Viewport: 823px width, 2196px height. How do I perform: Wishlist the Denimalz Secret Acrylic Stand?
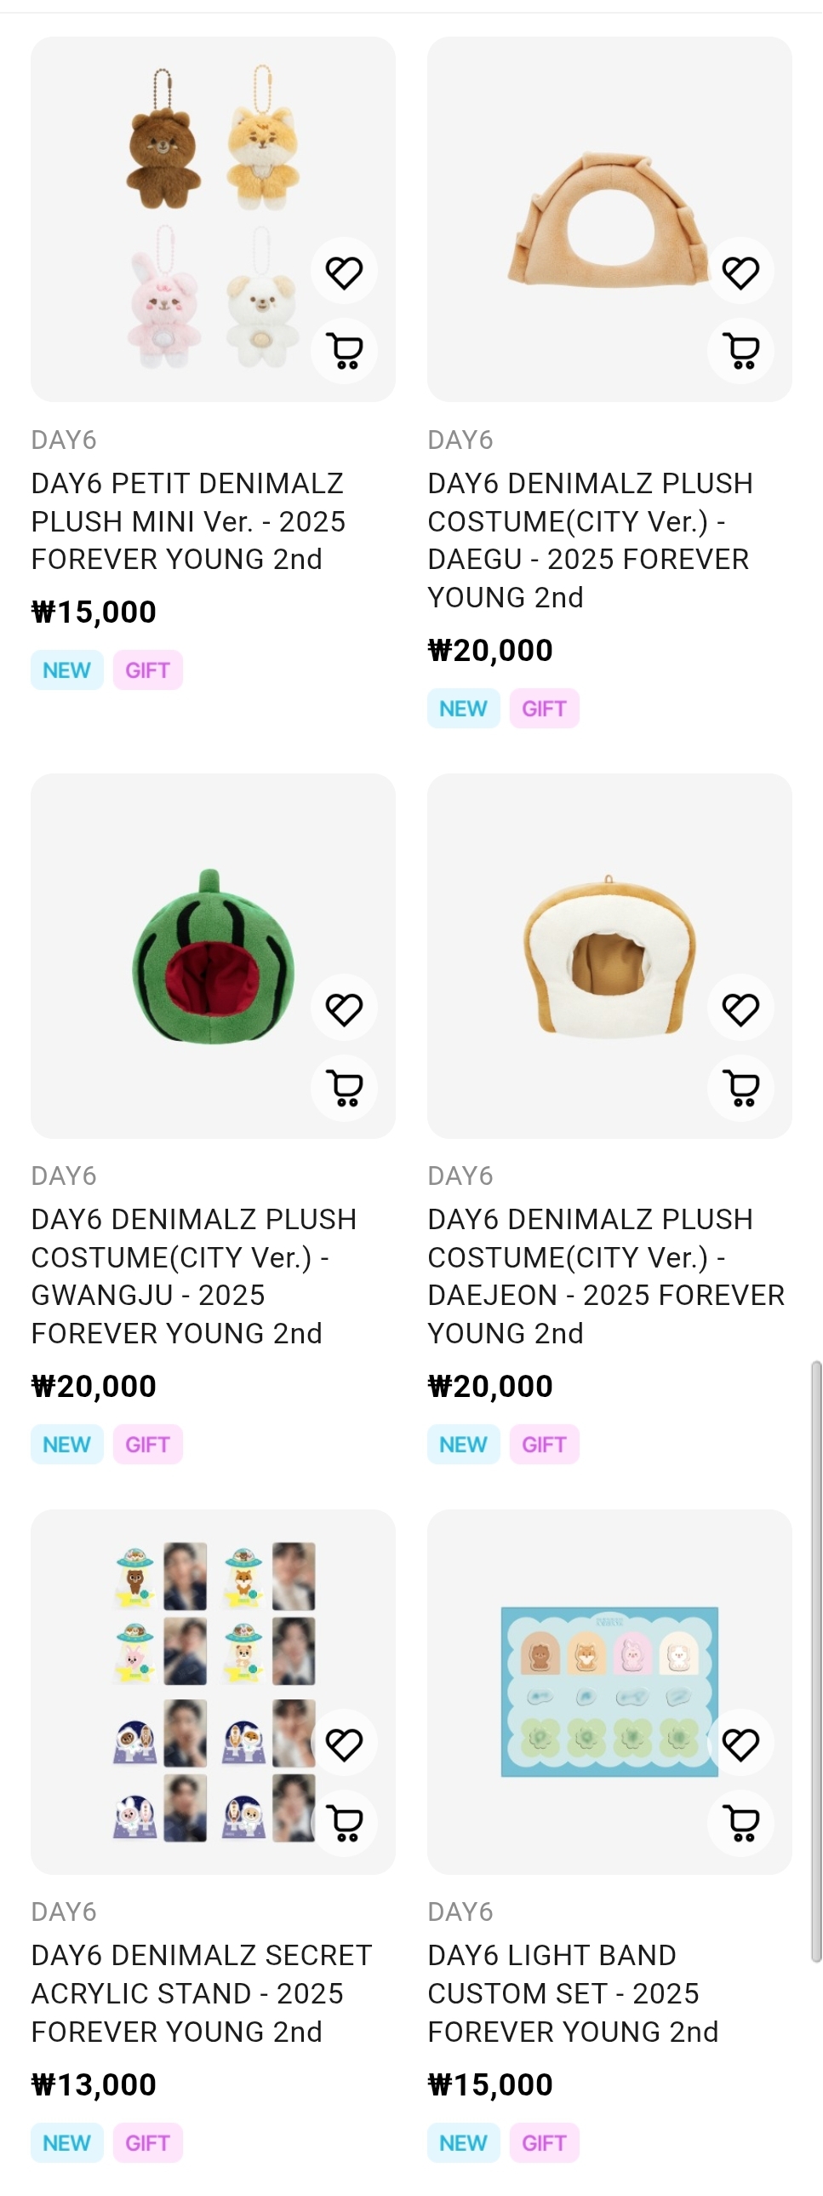coord(344,1745)
